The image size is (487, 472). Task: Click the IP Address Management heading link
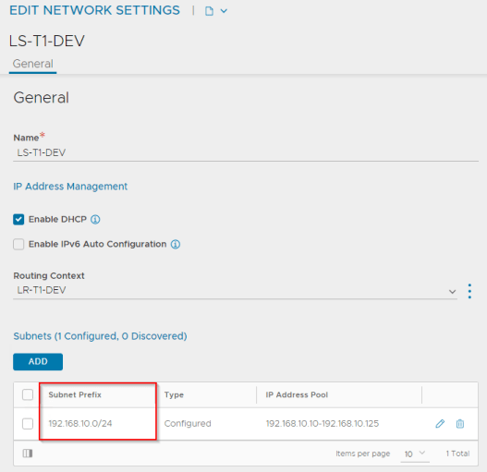[x=70, y=187]
